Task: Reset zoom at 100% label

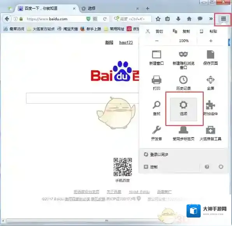Action: 184,41
